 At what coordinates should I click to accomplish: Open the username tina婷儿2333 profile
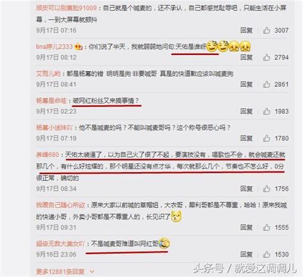(x=54, y=47)
